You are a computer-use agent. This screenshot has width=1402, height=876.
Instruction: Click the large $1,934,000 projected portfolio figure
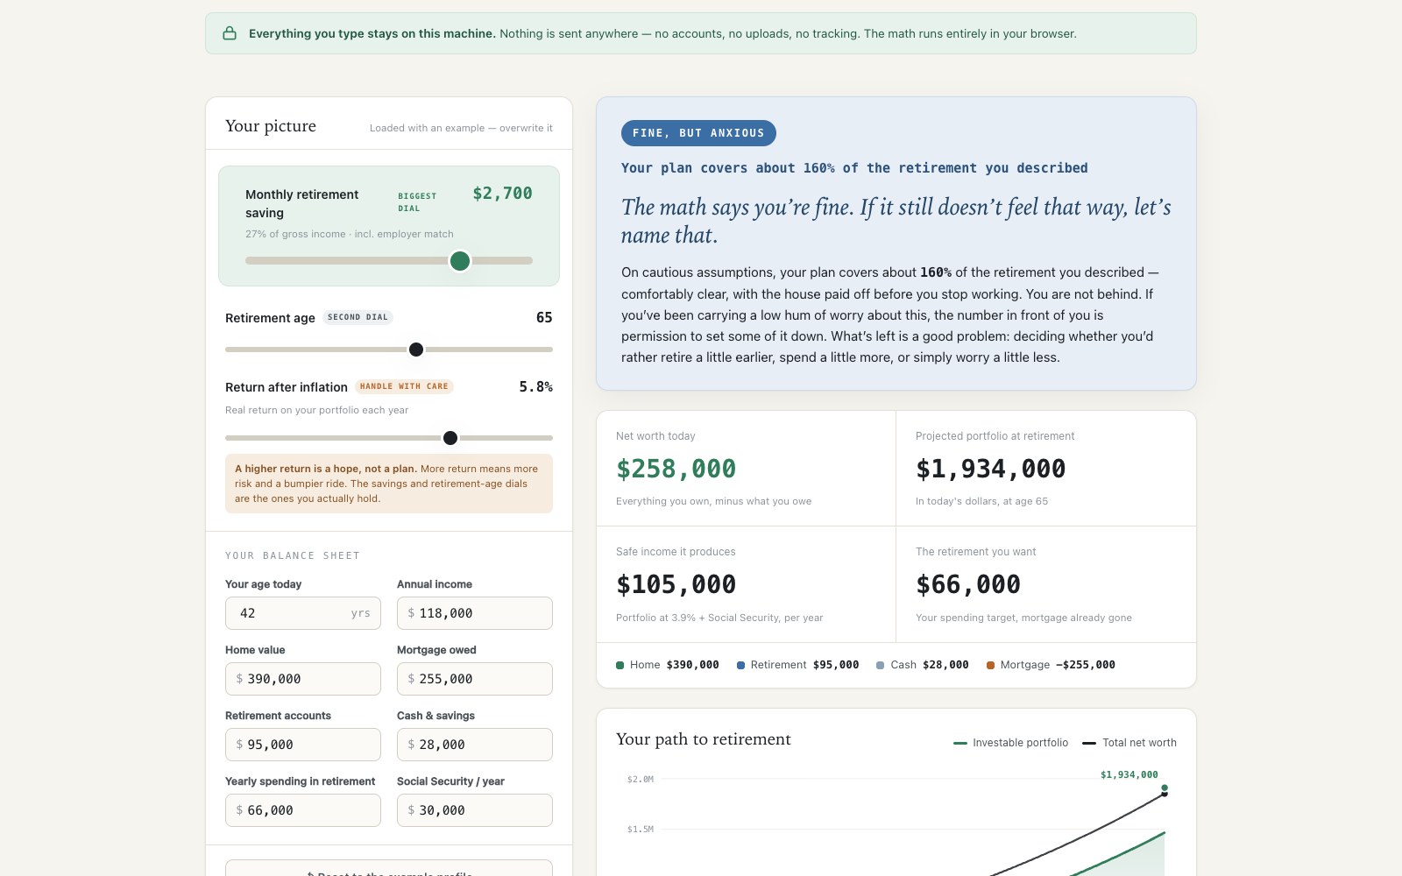991,469
